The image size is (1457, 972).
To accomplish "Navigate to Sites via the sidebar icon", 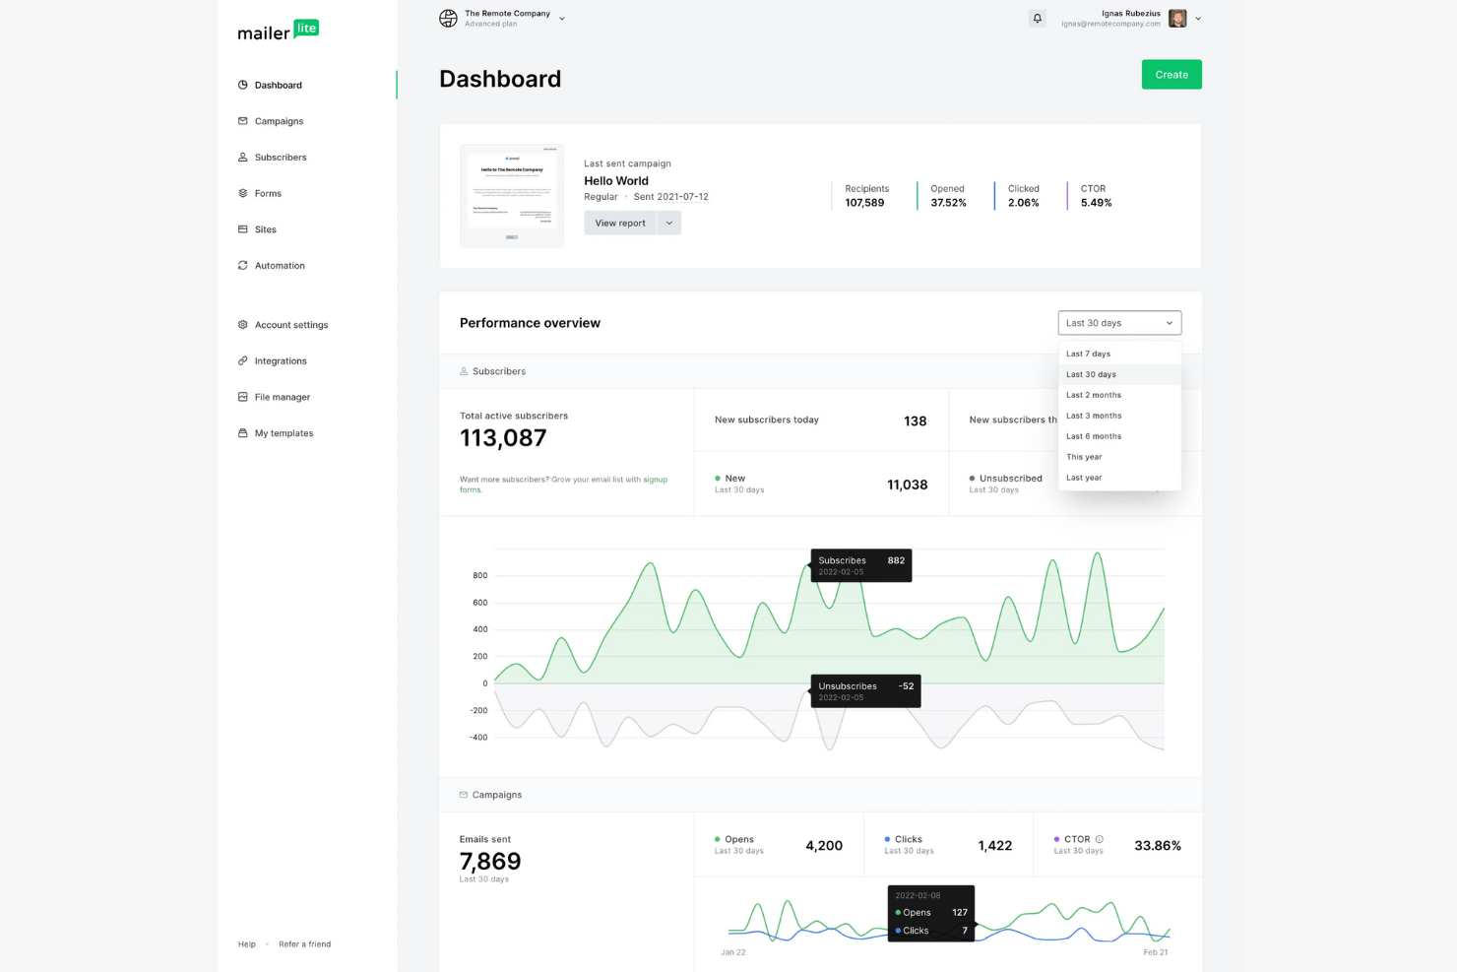I will click(x=242, y=229).
